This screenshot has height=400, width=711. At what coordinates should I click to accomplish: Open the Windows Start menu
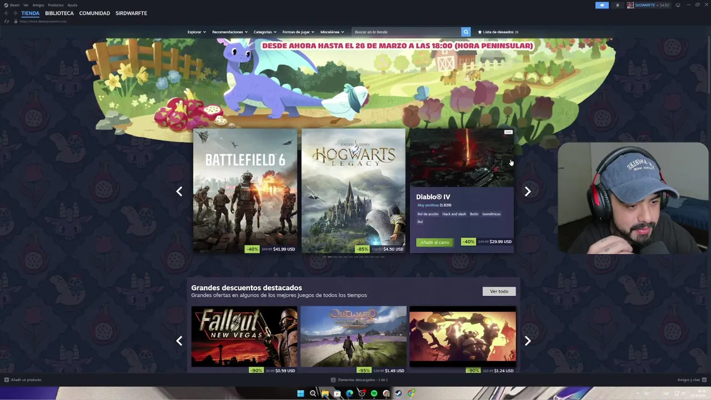pos(301,393)
